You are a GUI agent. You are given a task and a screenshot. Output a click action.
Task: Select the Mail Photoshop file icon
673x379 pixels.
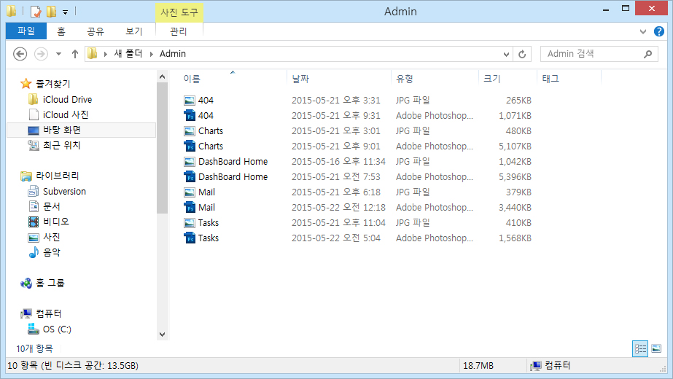190,208
